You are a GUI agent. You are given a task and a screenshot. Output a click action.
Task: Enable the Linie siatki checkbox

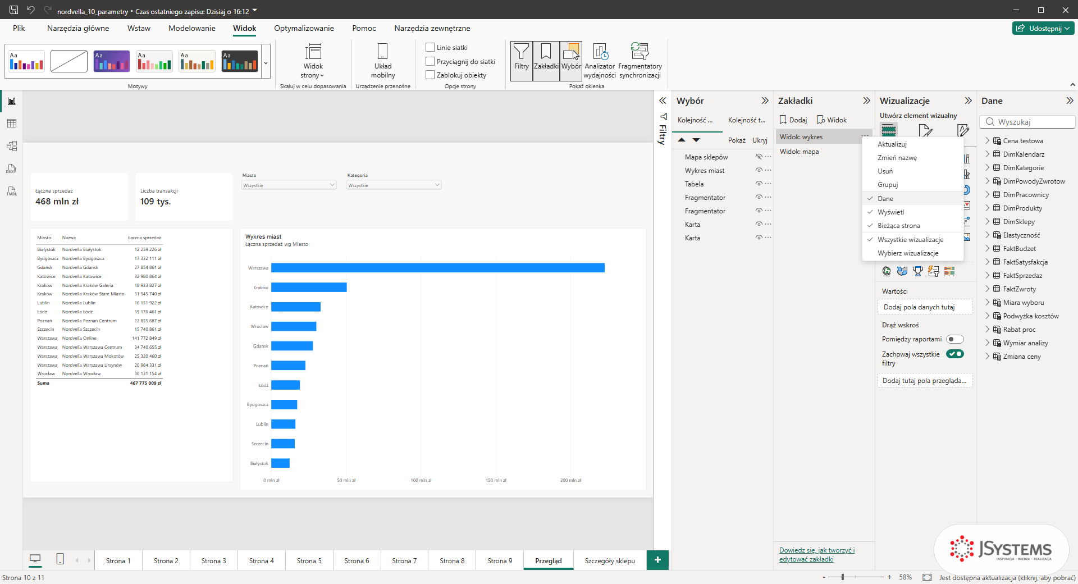click(x=430, y=47)
